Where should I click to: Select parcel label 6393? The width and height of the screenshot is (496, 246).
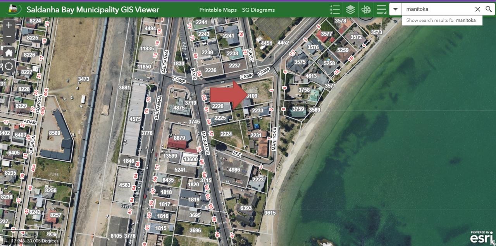coord(246,208)
